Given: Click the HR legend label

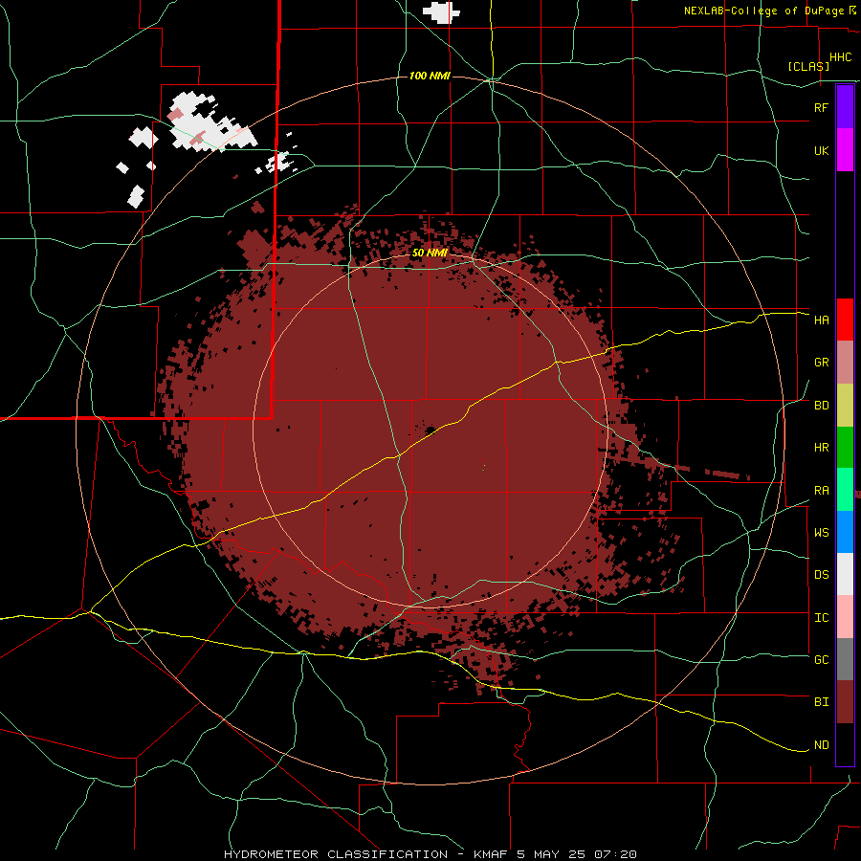Looking at the screenshot, I should (821, 448).
